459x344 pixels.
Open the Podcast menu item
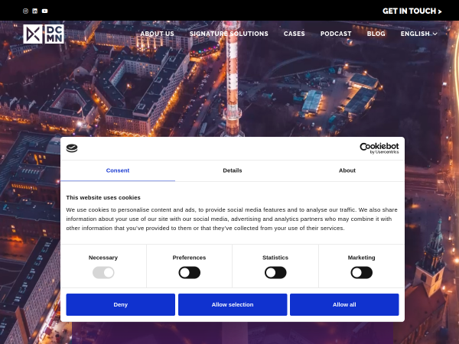(336, 34)
